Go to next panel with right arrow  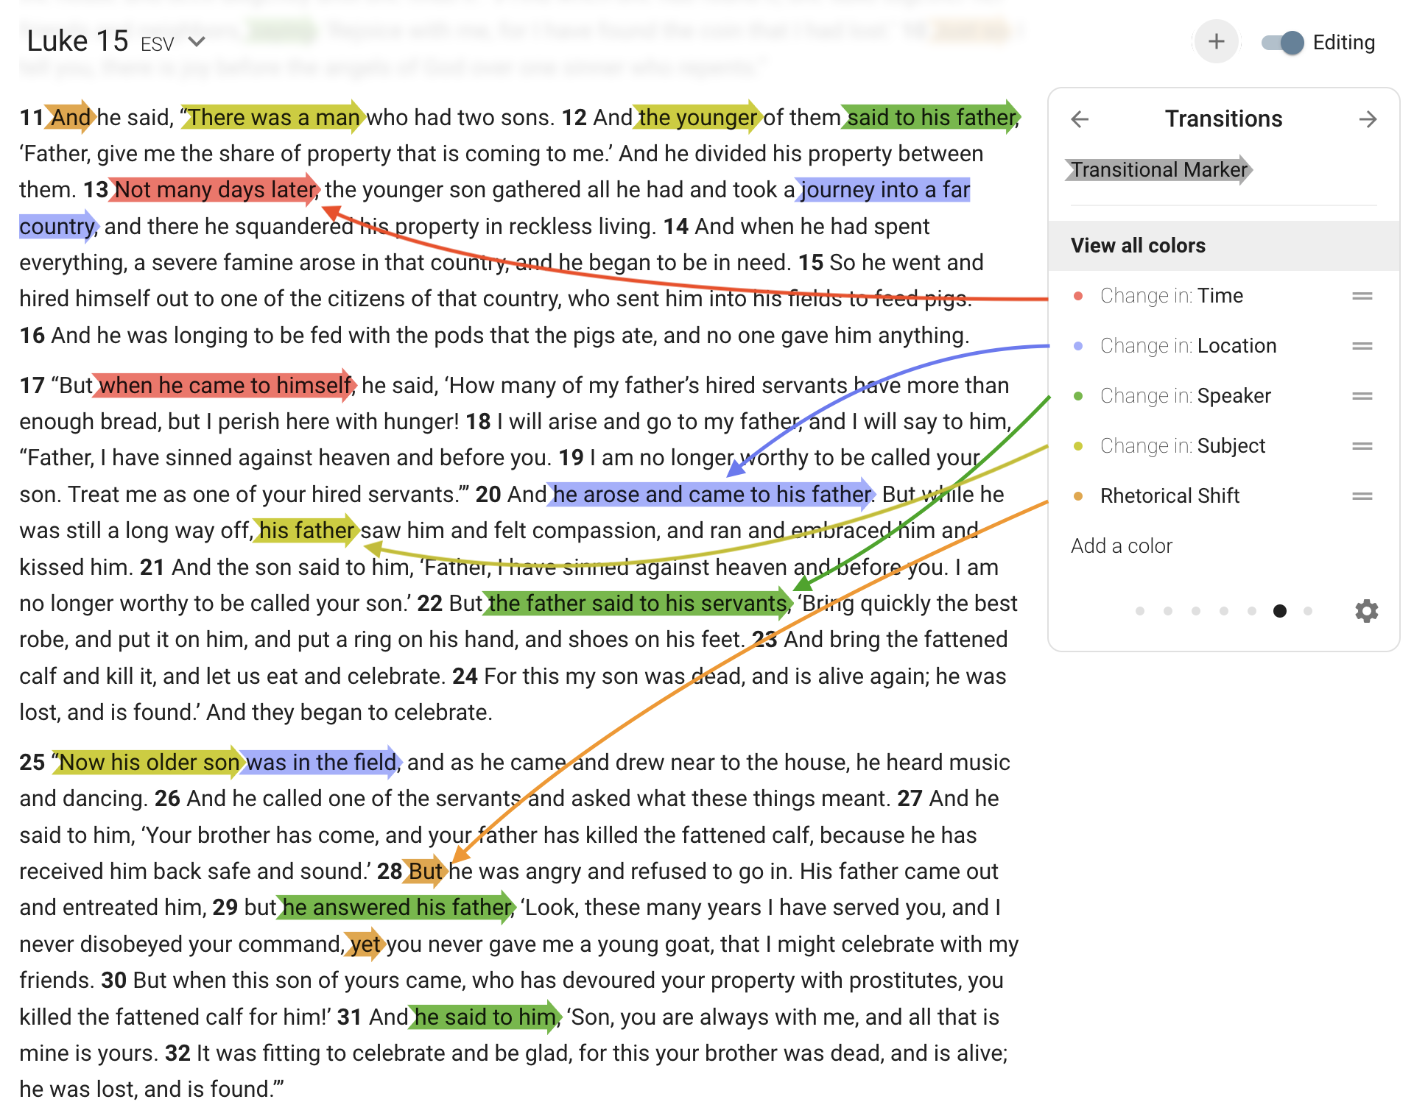coord(1368,119)
